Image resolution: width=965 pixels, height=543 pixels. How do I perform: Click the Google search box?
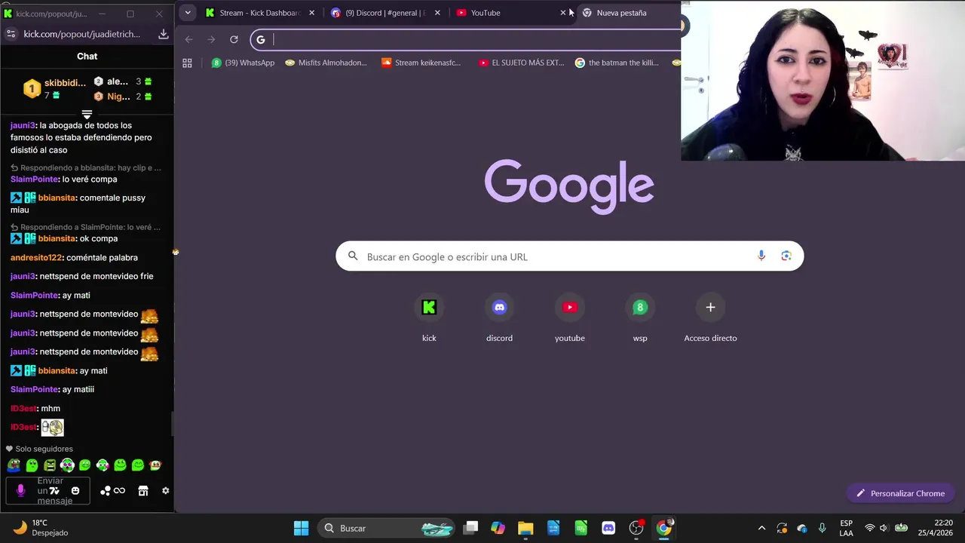(569, 256)
